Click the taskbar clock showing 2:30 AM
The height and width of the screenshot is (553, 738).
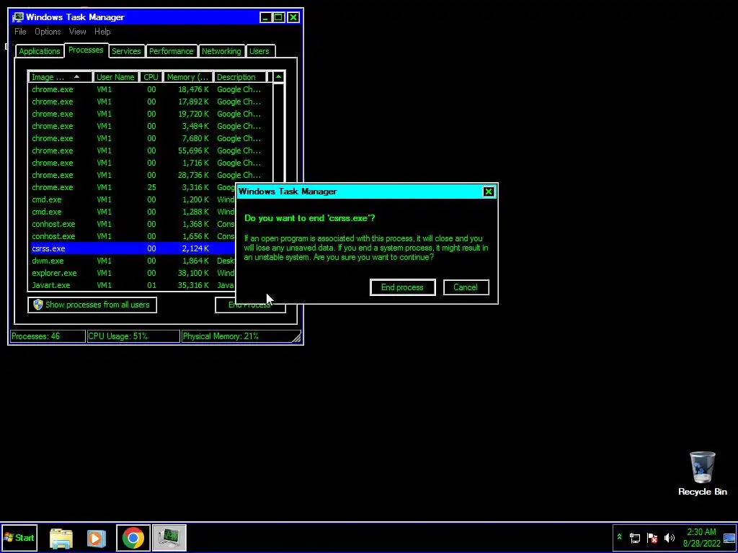[701, 538]
